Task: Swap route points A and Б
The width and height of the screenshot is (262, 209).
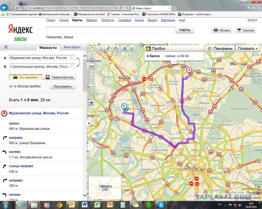Action: (78, 62)
